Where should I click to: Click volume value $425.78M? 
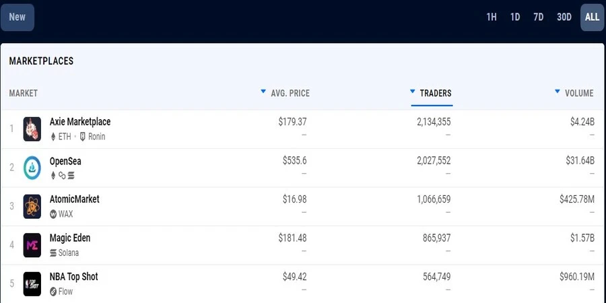coord(577,199)
